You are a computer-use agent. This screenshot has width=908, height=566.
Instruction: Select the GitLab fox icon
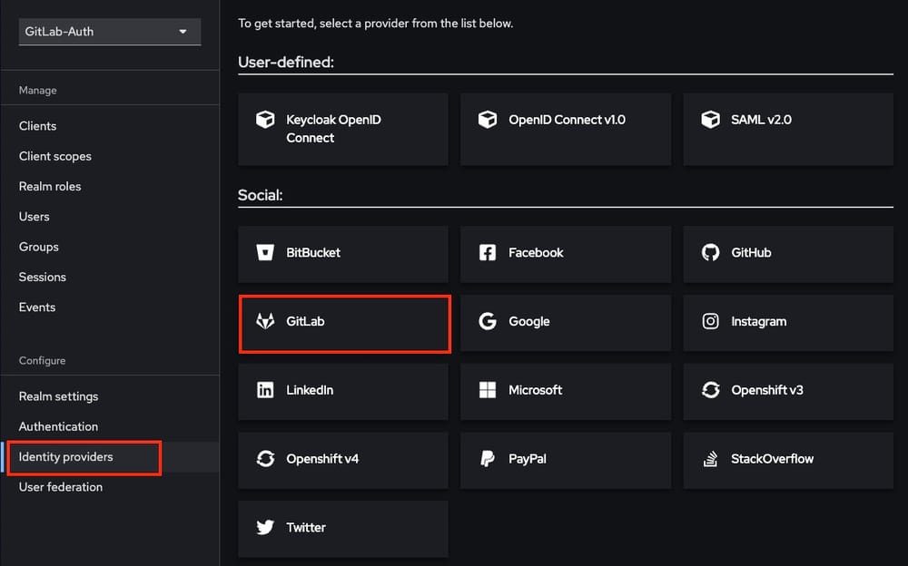coord(265,320)
